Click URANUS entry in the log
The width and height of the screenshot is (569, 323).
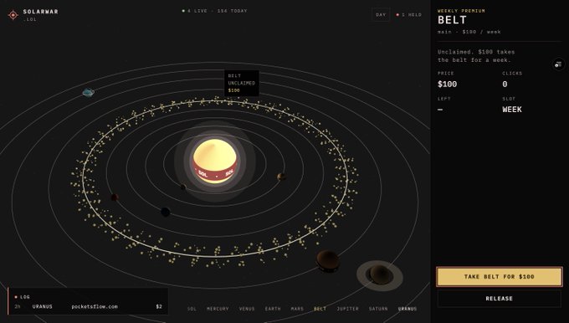pyautogui.click(x=42, y=306)
